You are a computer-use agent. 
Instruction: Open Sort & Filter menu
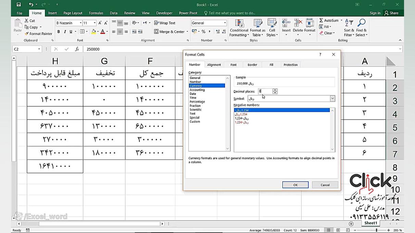tap(349, 28)
